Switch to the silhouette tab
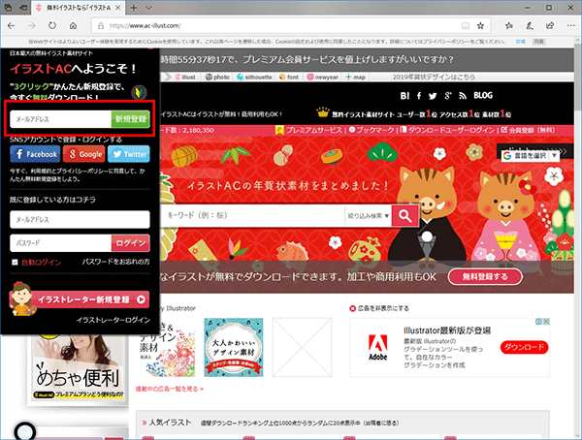 click(254, 78)
